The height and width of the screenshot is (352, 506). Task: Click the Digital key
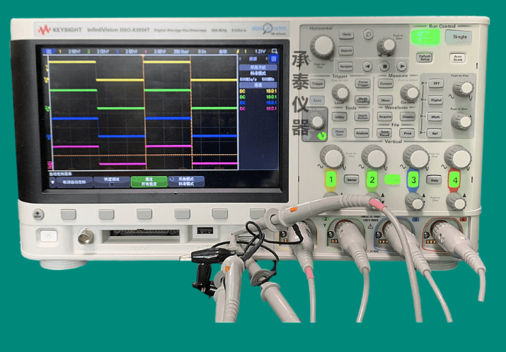tap(436, 100)
